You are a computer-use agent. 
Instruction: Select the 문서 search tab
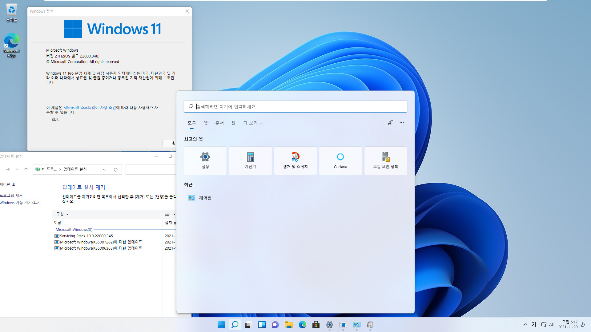[x=219, y=123]
